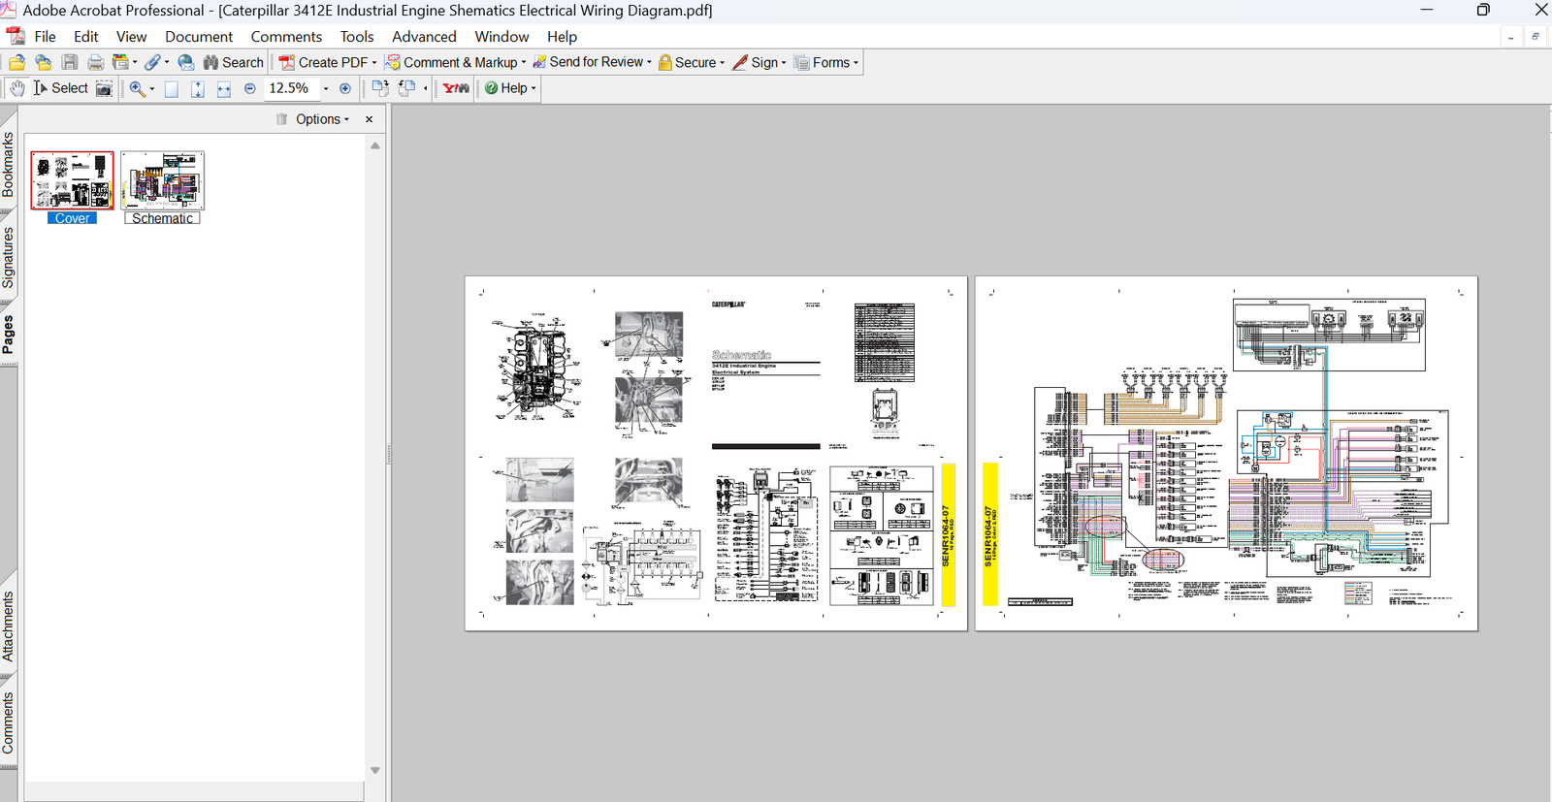Select the Cover page thumbnail
Image resolution: width=1552 pixels, height=802 pixels.
(x=72, y=180)
